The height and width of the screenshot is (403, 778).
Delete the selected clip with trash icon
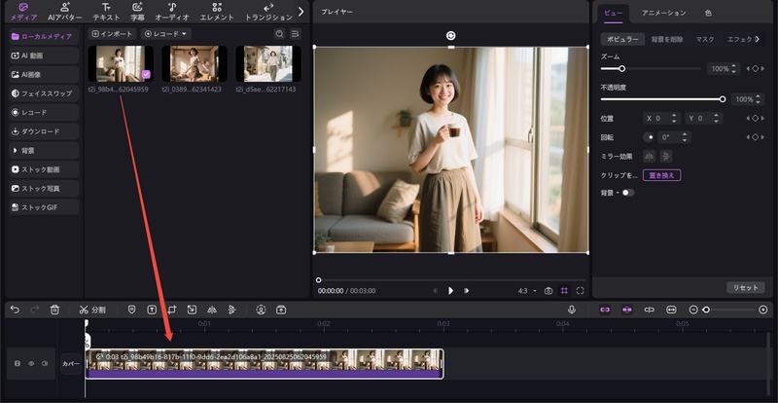point(54,310)
